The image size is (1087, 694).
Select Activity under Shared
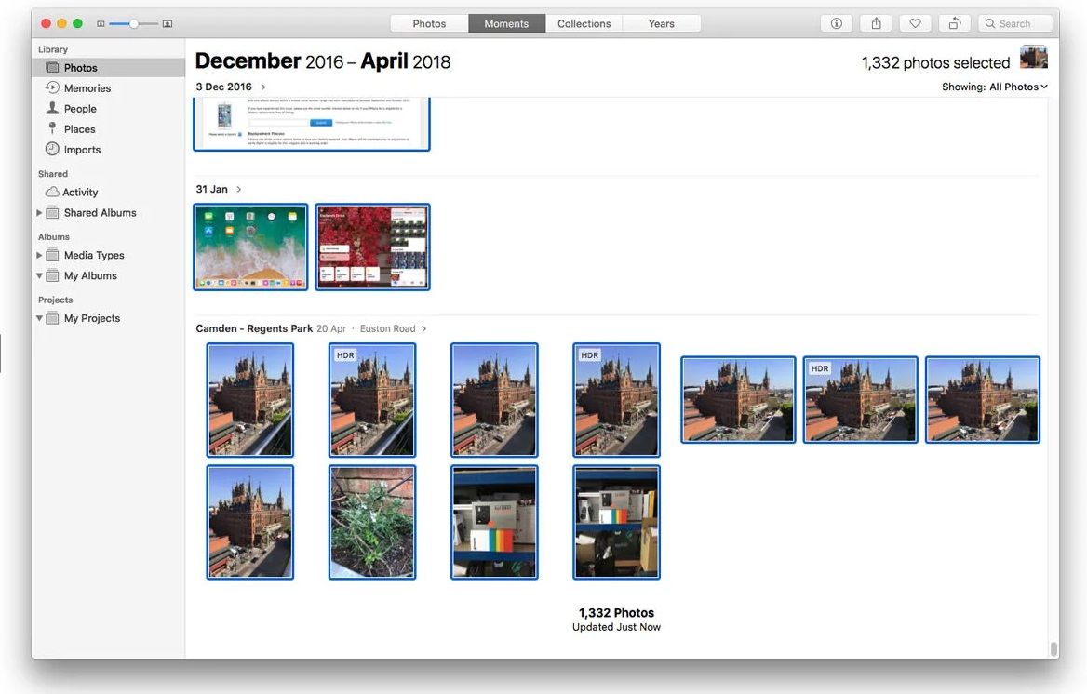point(108,192)
